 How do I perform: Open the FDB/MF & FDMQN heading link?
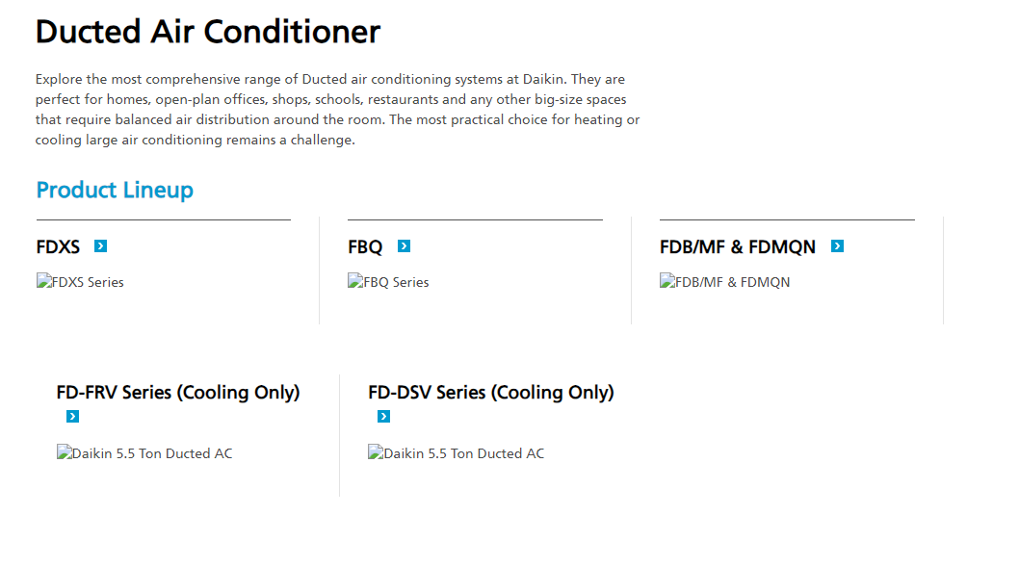(737, 247)
